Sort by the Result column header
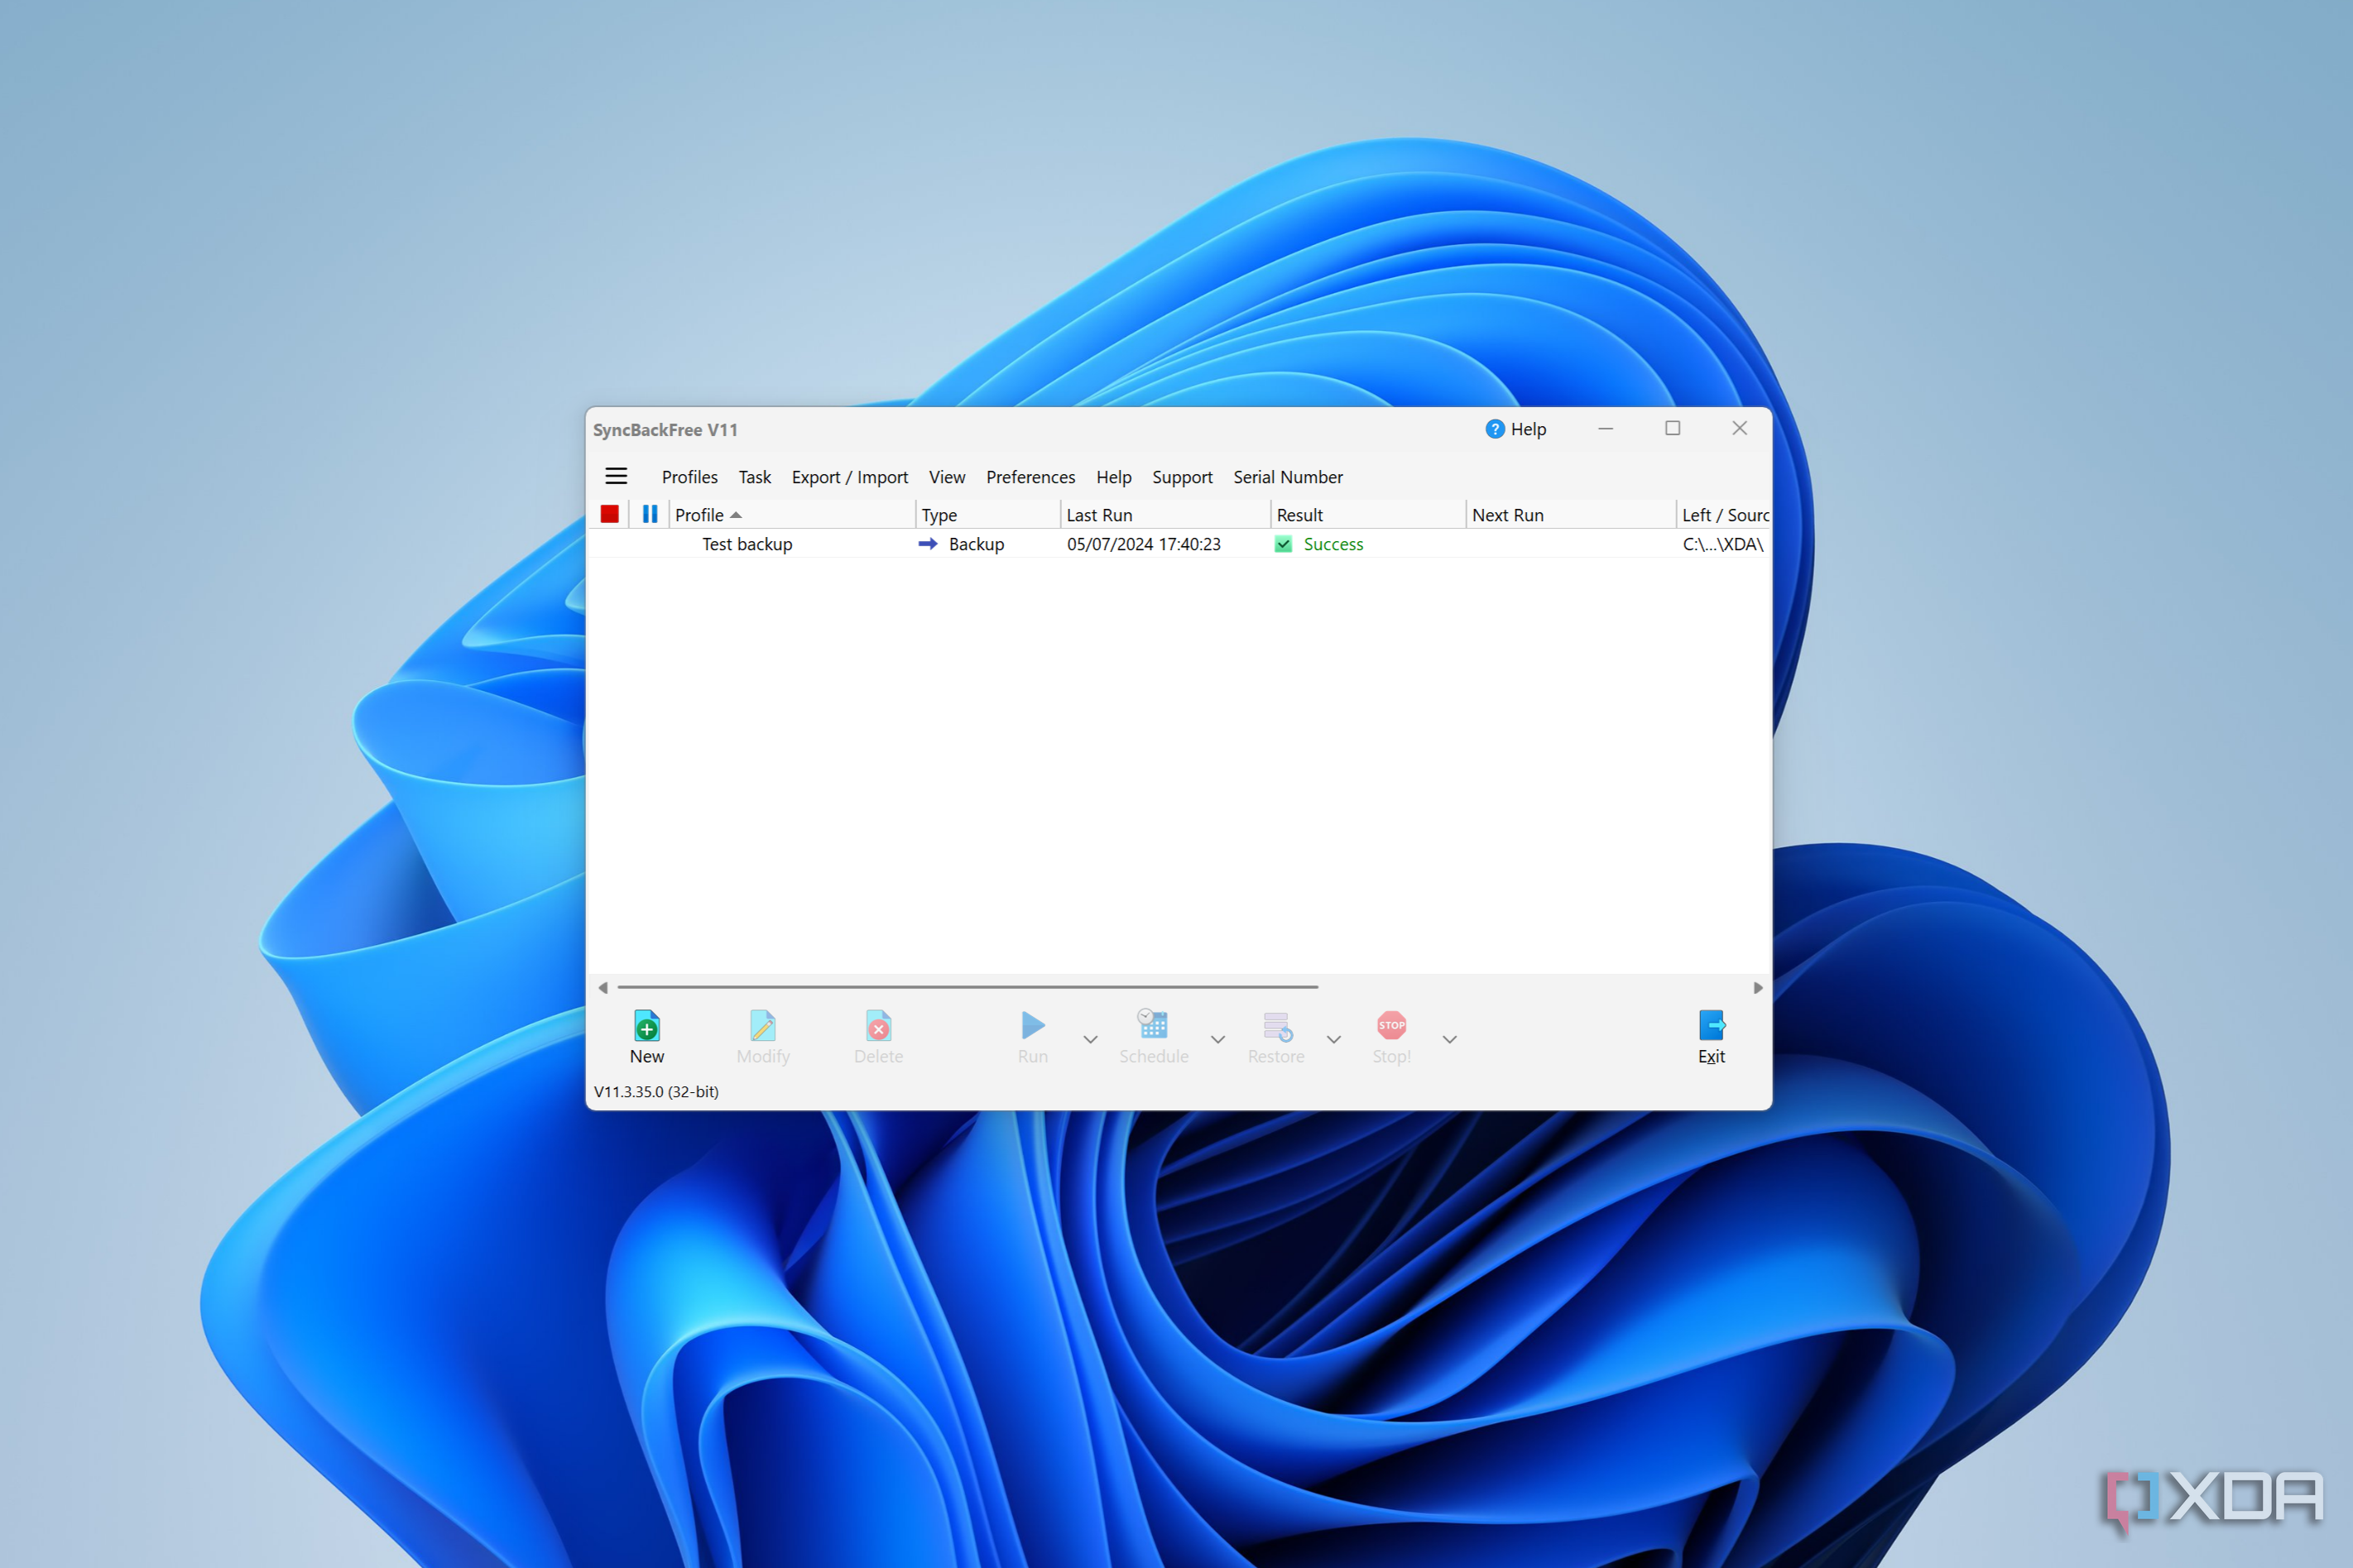This screenshot has width=2353, height=1568. tap(1368, 514)
